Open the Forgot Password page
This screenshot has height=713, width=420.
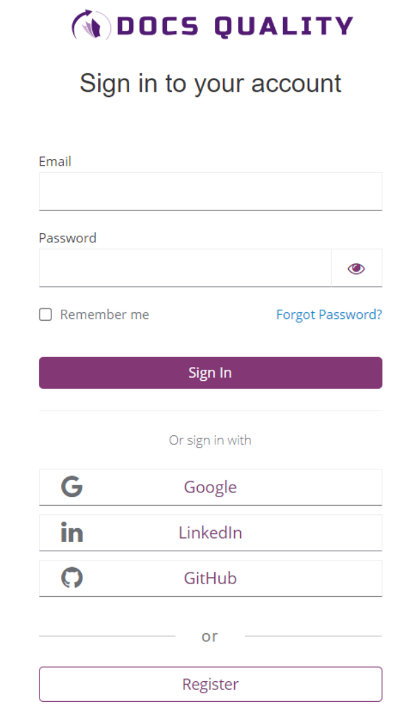pyautogui.click(x=328, y=314)
